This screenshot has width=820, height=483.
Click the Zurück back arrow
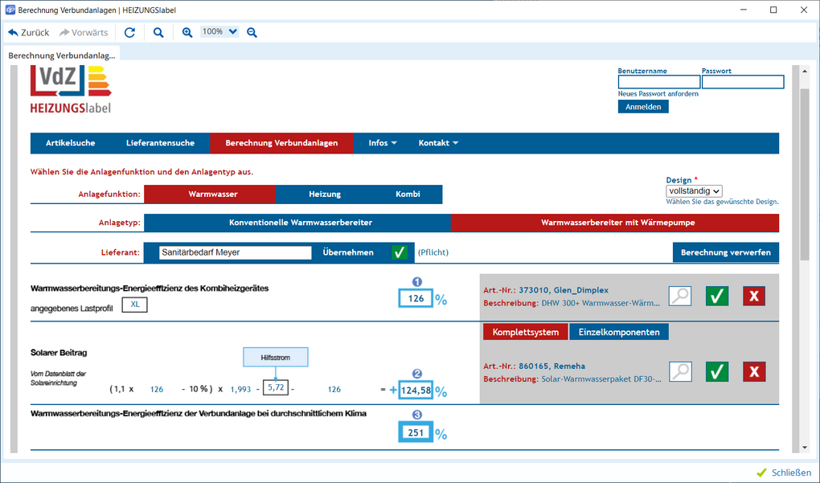(x=29, y=32)
